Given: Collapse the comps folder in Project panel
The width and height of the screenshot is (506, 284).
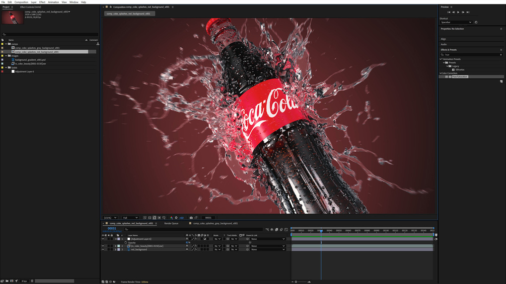Looking at the screenshot, I should point(6,44).
